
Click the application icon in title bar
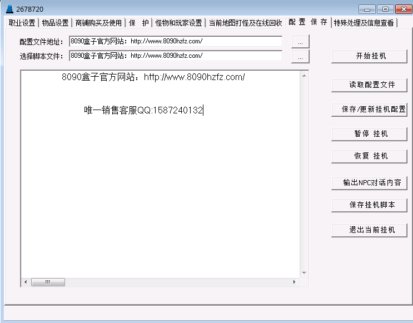click(9, 9)
